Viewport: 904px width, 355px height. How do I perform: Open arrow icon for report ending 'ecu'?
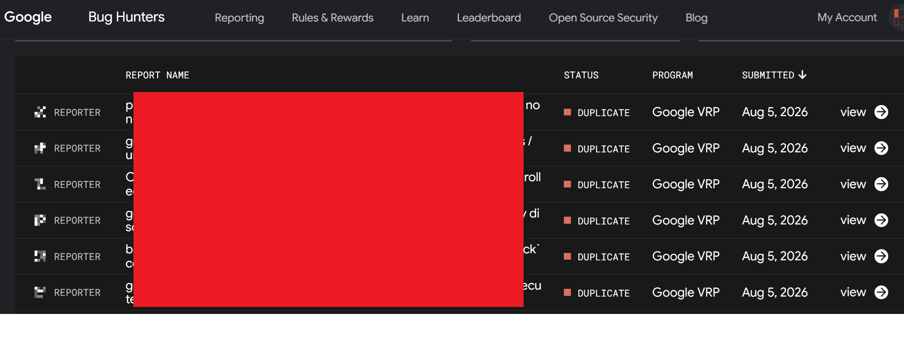[x=881, y=292]
